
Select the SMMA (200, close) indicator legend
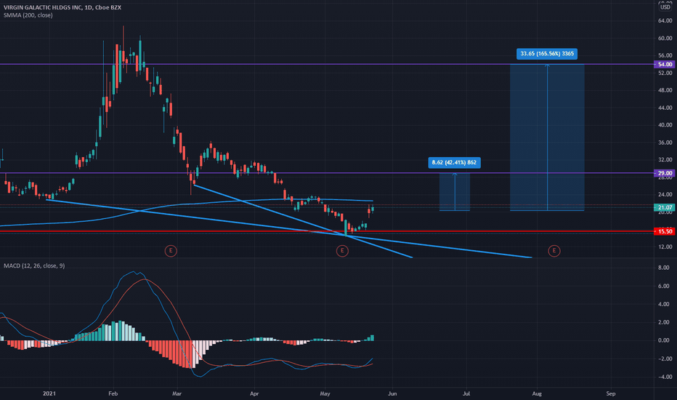pos(28,15)
